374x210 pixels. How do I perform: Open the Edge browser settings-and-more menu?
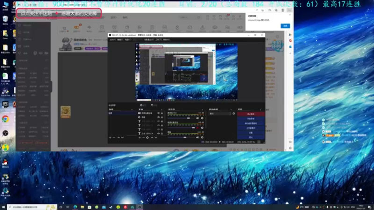[x=289, y=10]
